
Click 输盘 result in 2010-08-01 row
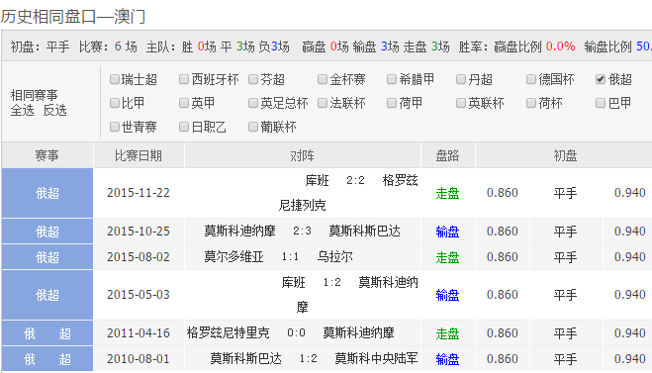point(447,359)
